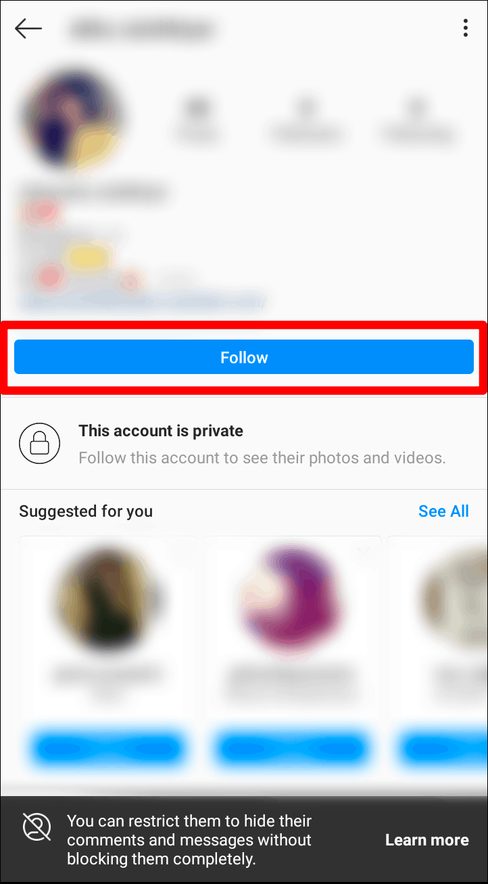View the blurred followers count
The width and height of the screenshot is (488, 884).
click(x=306, y=120)
